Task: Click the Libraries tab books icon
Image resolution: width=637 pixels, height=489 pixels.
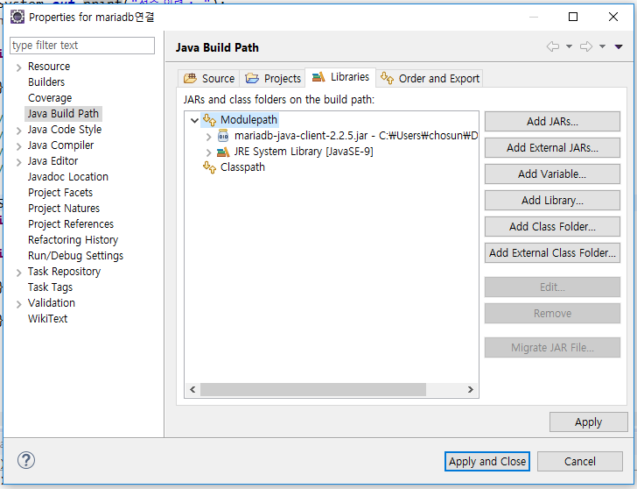Action: pyautogui.click(x=318, y=76)
